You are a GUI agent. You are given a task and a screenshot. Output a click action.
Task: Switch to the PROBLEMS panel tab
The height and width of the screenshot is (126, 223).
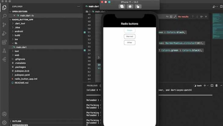92,86
